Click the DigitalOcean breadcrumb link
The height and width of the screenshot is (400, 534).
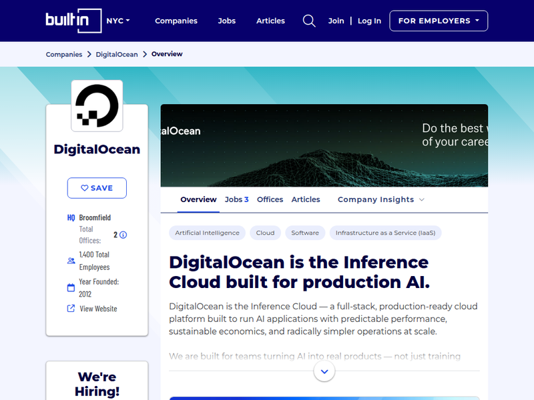tap(117, 55)
